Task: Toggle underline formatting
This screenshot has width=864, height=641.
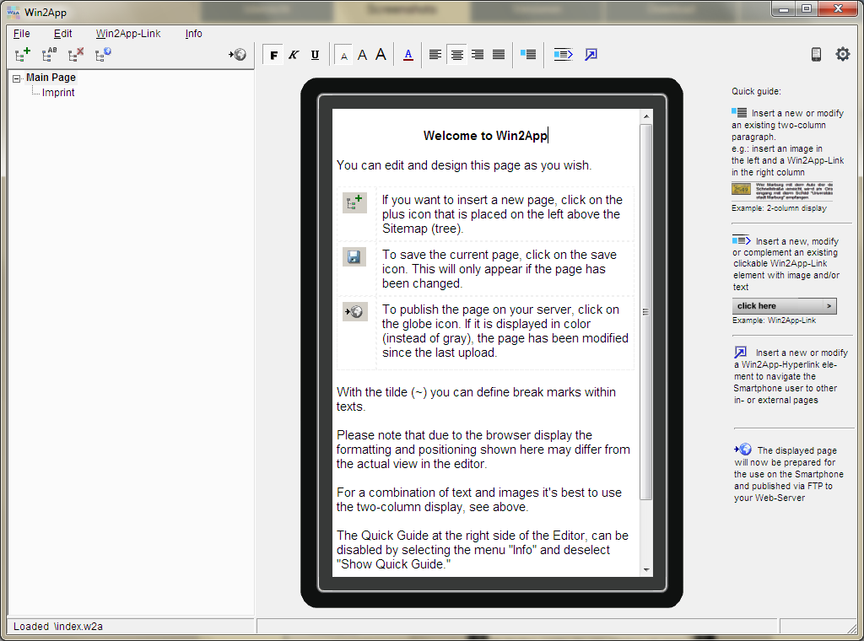Action: tap(315, 55)
